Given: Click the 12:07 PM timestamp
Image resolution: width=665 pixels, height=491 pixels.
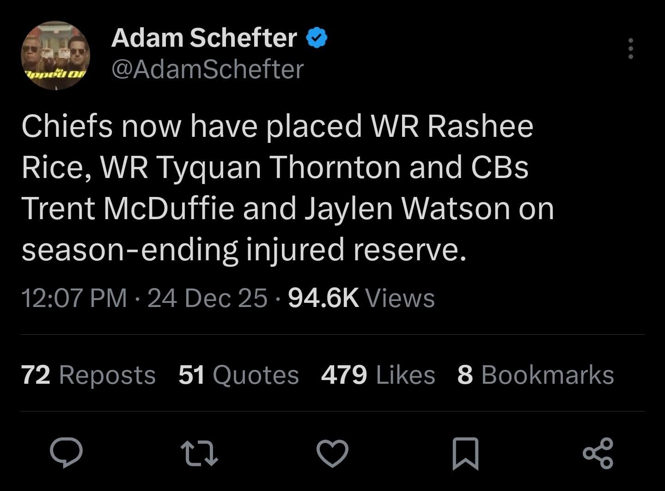Looking at the screenshot, I should (74, 298).
